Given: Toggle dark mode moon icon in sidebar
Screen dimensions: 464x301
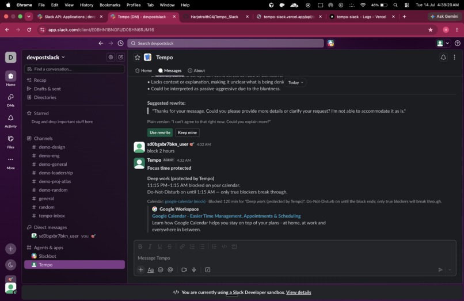Looking at the screenshot, I should click(x=11, y=265).
